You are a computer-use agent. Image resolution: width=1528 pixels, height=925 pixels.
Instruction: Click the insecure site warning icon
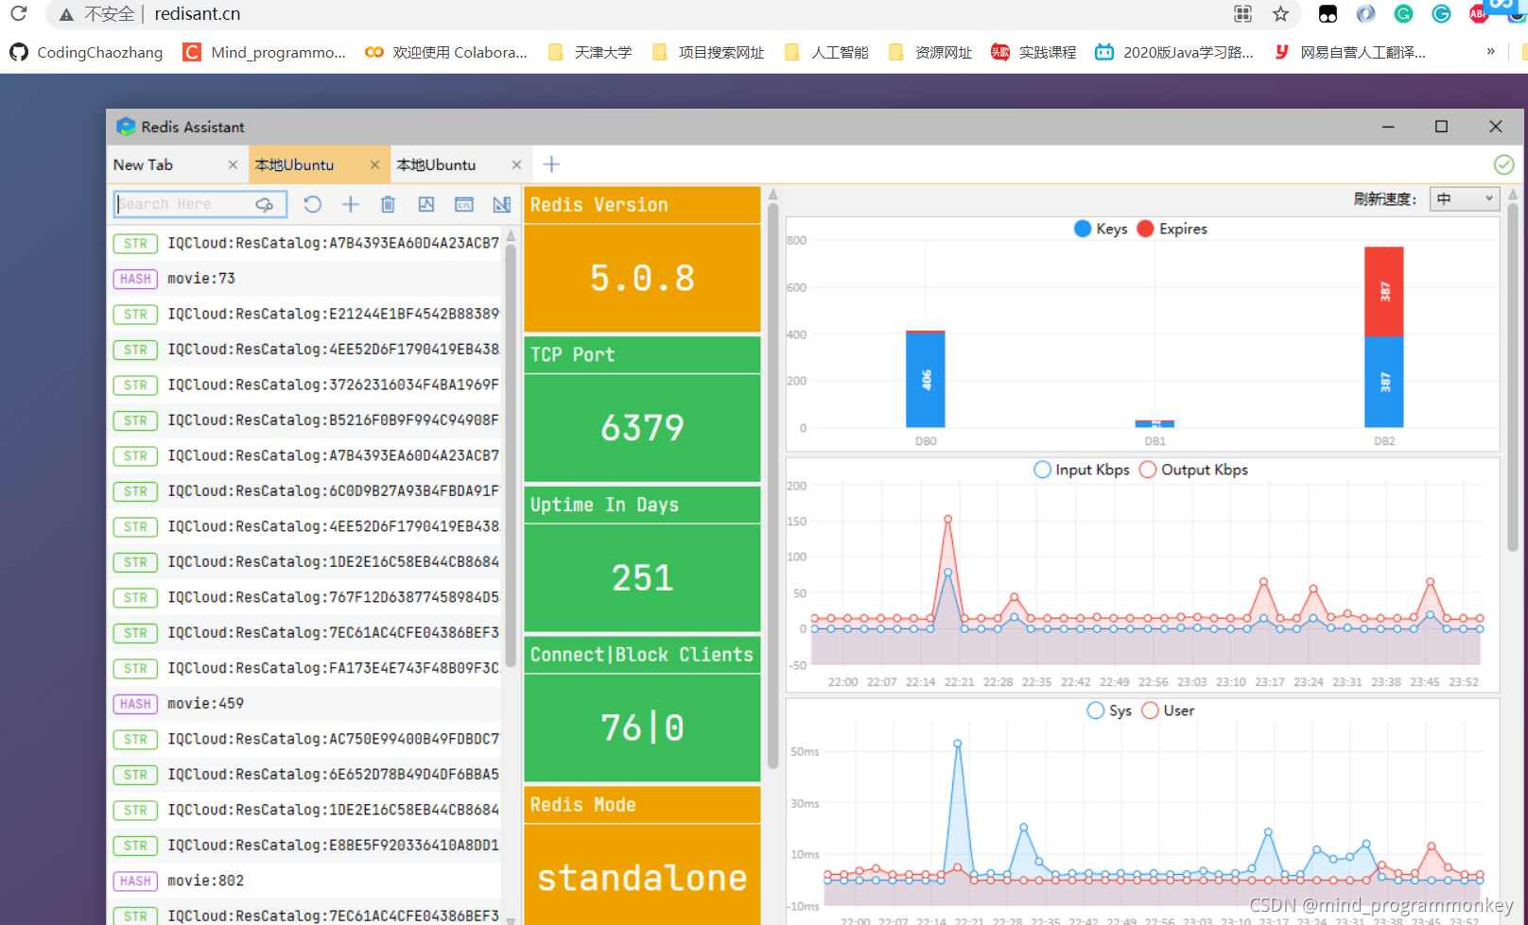(66, 14)
